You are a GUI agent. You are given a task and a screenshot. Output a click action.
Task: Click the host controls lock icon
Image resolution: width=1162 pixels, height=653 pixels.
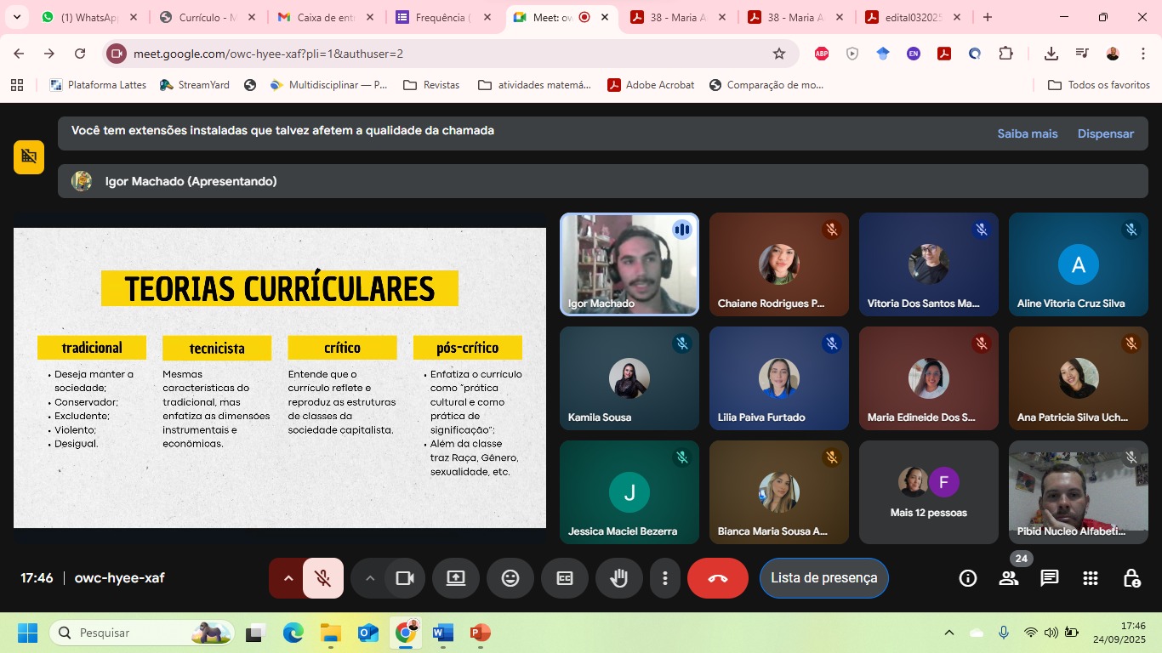[x=1131, y=578]
